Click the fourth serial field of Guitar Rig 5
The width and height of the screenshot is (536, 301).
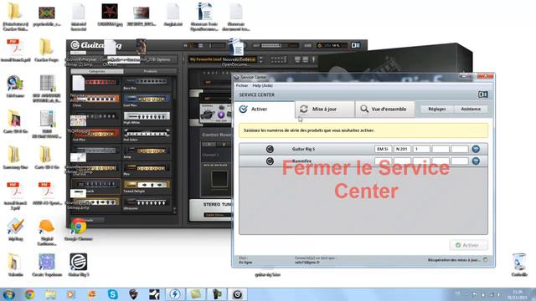pos(441,149)
